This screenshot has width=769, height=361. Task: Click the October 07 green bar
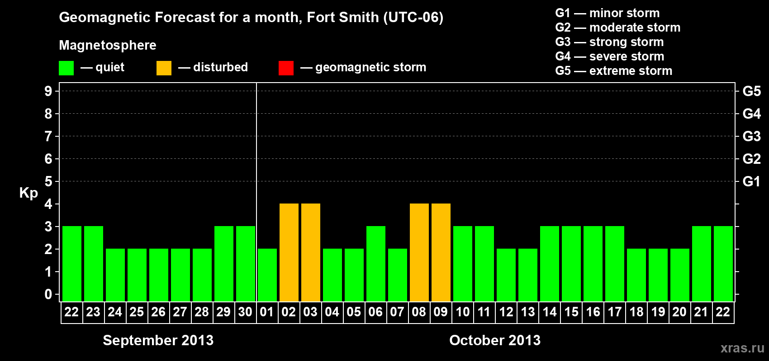[x=398, y=275]
